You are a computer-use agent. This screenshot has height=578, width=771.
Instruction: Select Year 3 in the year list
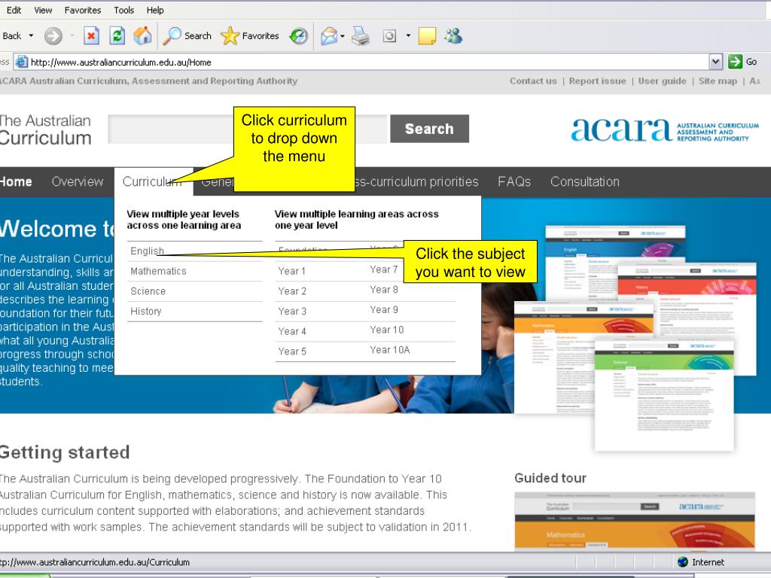[292, 312]
